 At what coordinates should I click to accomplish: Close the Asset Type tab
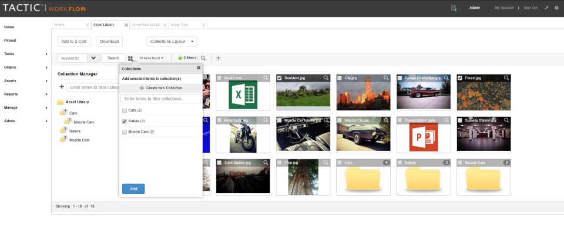point(204,25)
